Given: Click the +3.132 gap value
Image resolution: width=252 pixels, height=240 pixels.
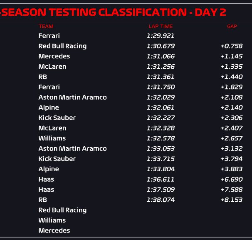Looking at the screenshot, I should pyautogui.click(x=232, y=148).
